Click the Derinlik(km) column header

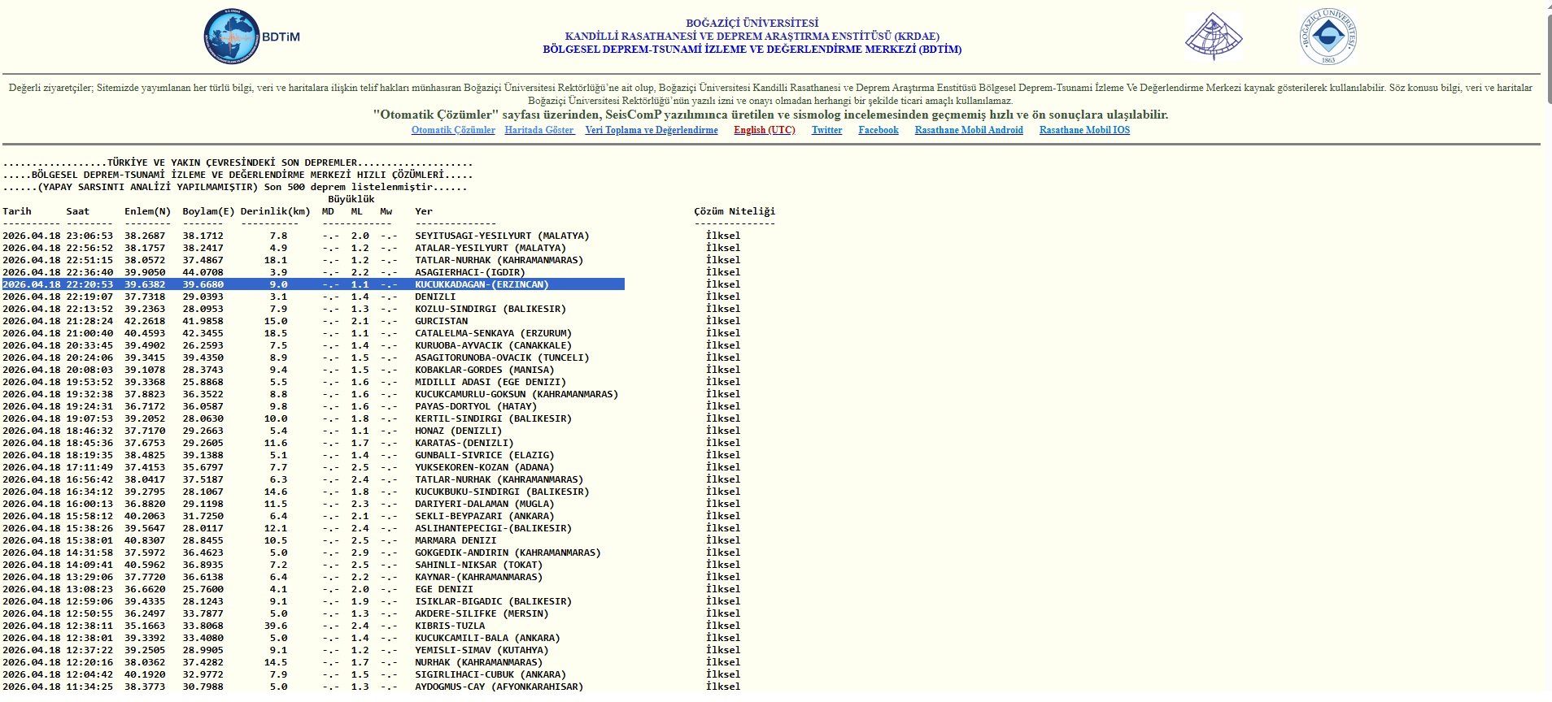(275, 211)
